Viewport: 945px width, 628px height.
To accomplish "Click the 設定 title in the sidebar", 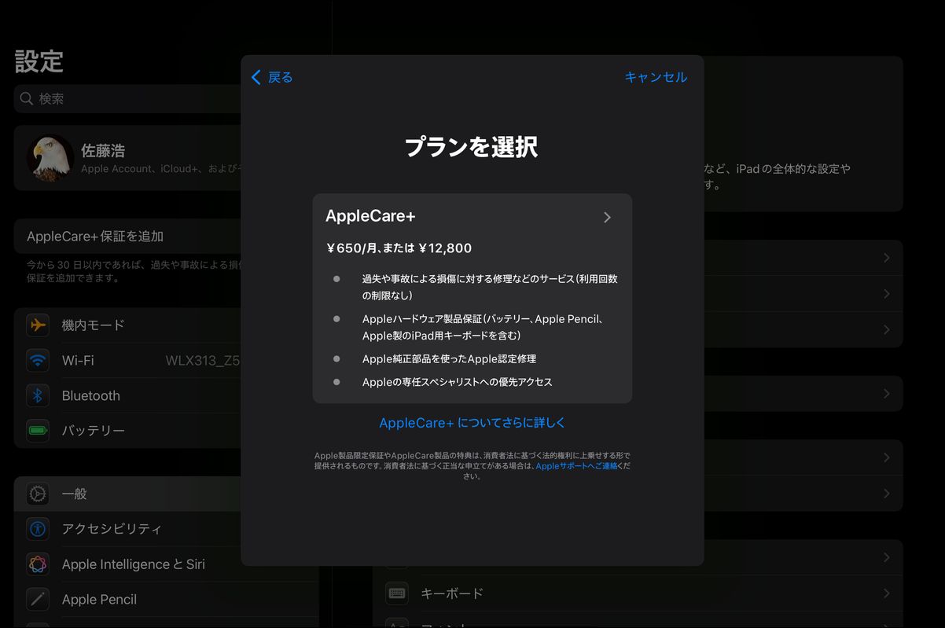I will tap(39, 61).
